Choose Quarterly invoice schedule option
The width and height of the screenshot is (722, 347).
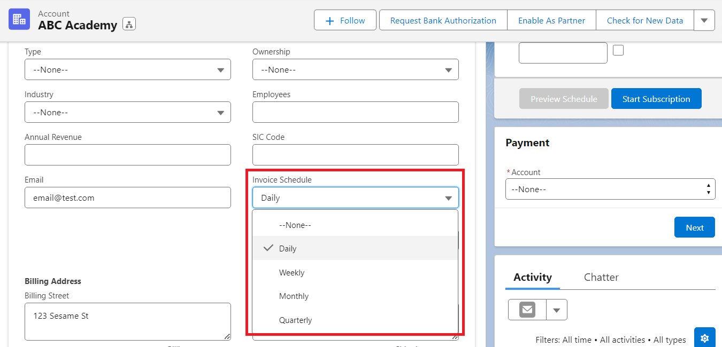pos(295,320)
